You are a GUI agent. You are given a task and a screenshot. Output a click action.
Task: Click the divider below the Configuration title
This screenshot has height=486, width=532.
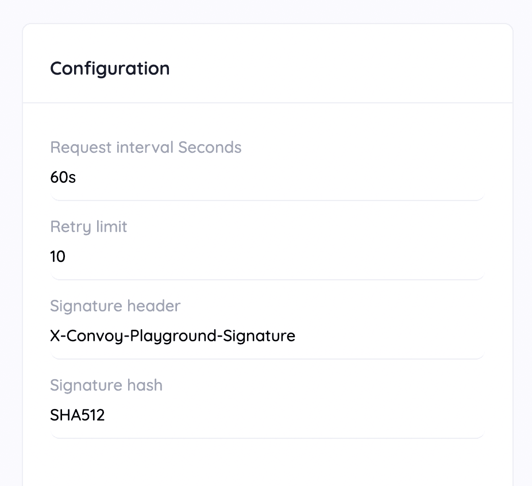(x=267, y=102)
